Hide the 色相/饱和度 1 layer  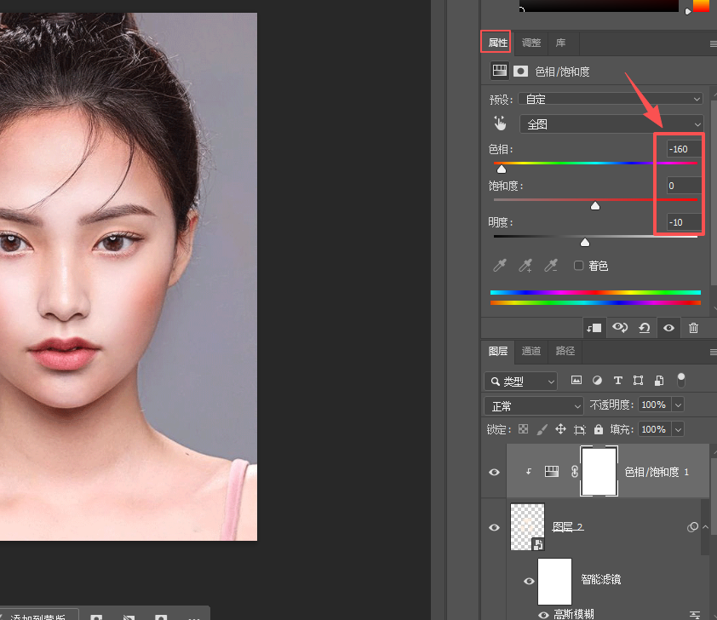(494, 472)
